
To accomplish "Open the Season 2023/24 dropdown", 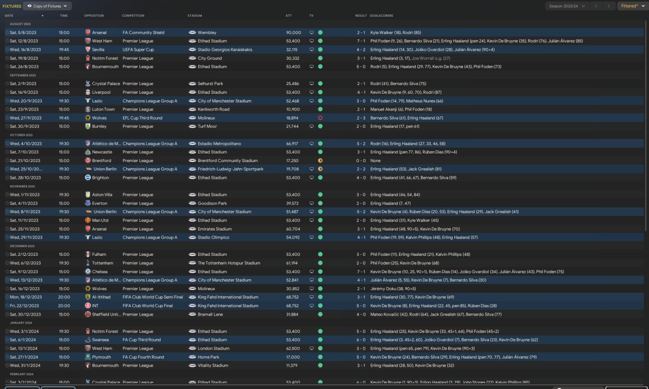I will click(567, 6).
